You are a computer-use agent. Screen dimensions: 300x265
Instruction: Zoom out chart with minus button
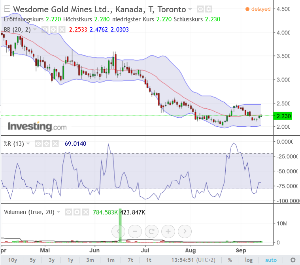click(135, 231)
